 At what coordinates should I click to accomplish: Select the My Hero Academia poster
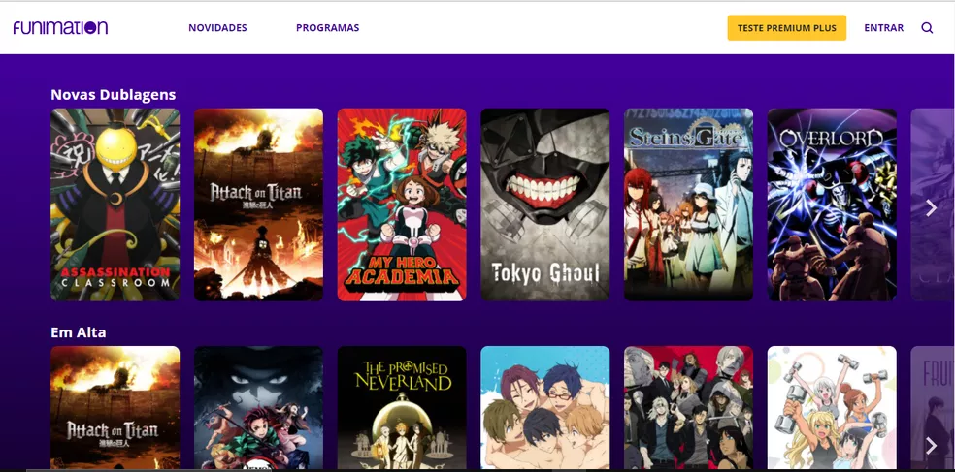point(402,205)
